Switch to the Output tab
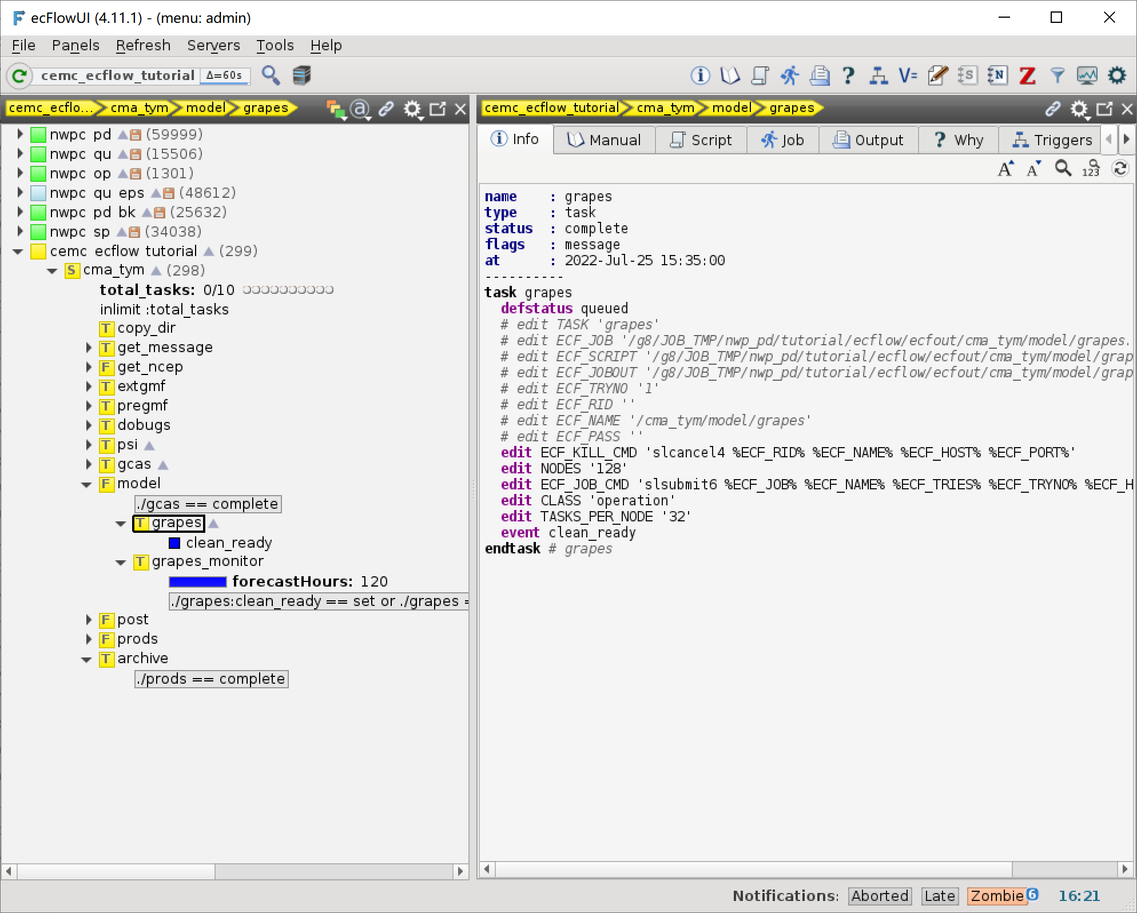The width and height of the screenshot is (1137, 913). coord(868,140)
